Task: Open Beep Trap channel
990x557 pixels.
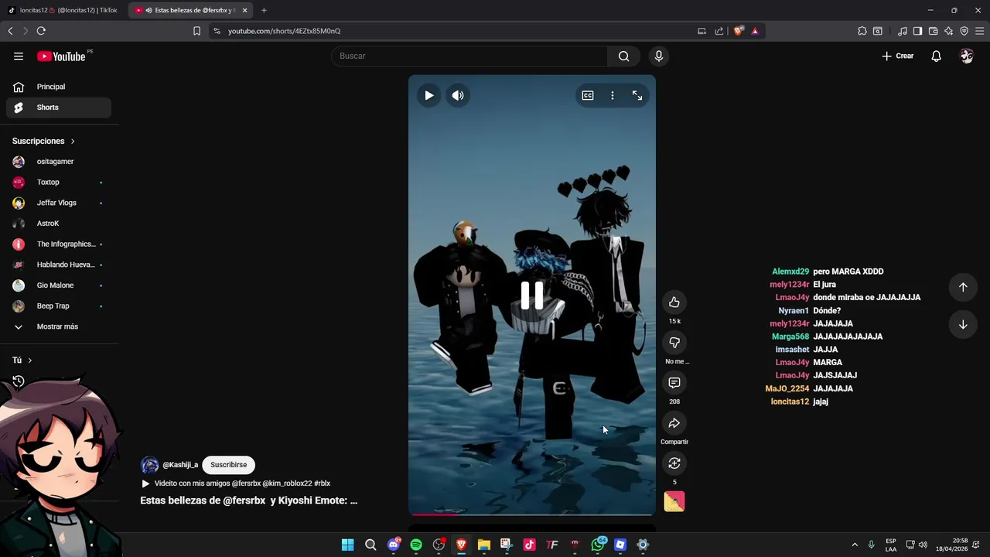Action: [x=59, y=306]
